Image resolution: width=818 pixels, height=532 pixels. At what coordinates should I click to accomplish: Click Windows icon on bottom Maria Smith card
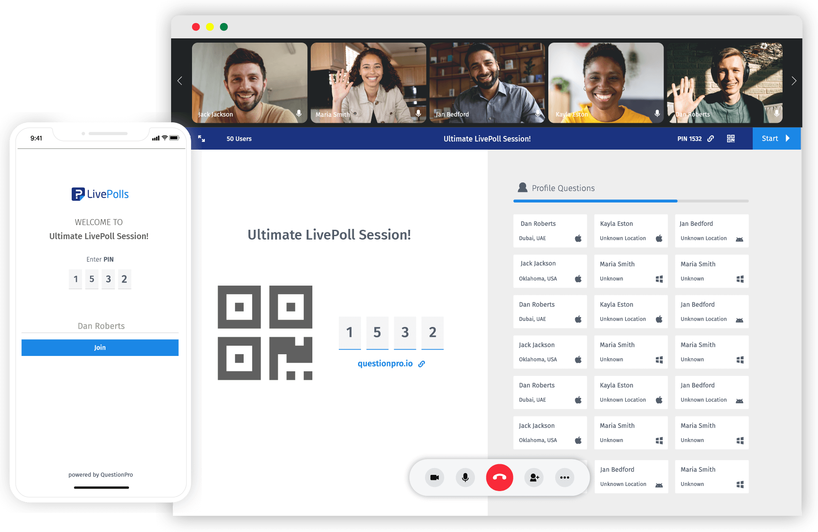pyautogui.click(x=740, y=484)
